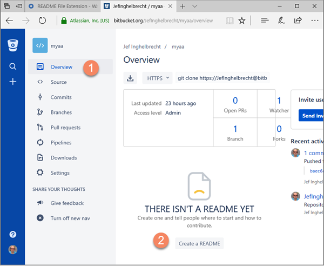The width and height of the screenshot is (324, 266).
Task: Click myaa breadcrumb link
Action: tap(178, 46)
